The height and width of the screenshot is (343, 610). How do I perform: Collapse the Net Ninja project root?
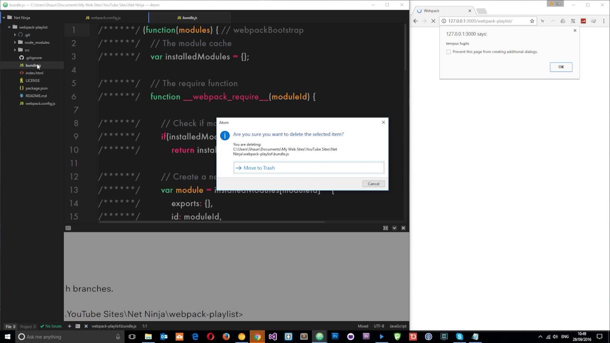point(4,18)
